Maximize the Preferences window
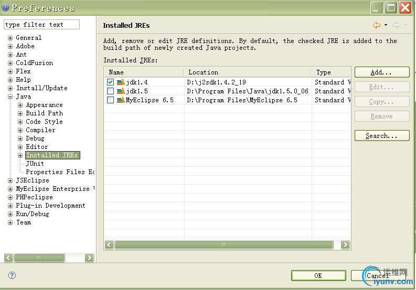 point(391,7)
